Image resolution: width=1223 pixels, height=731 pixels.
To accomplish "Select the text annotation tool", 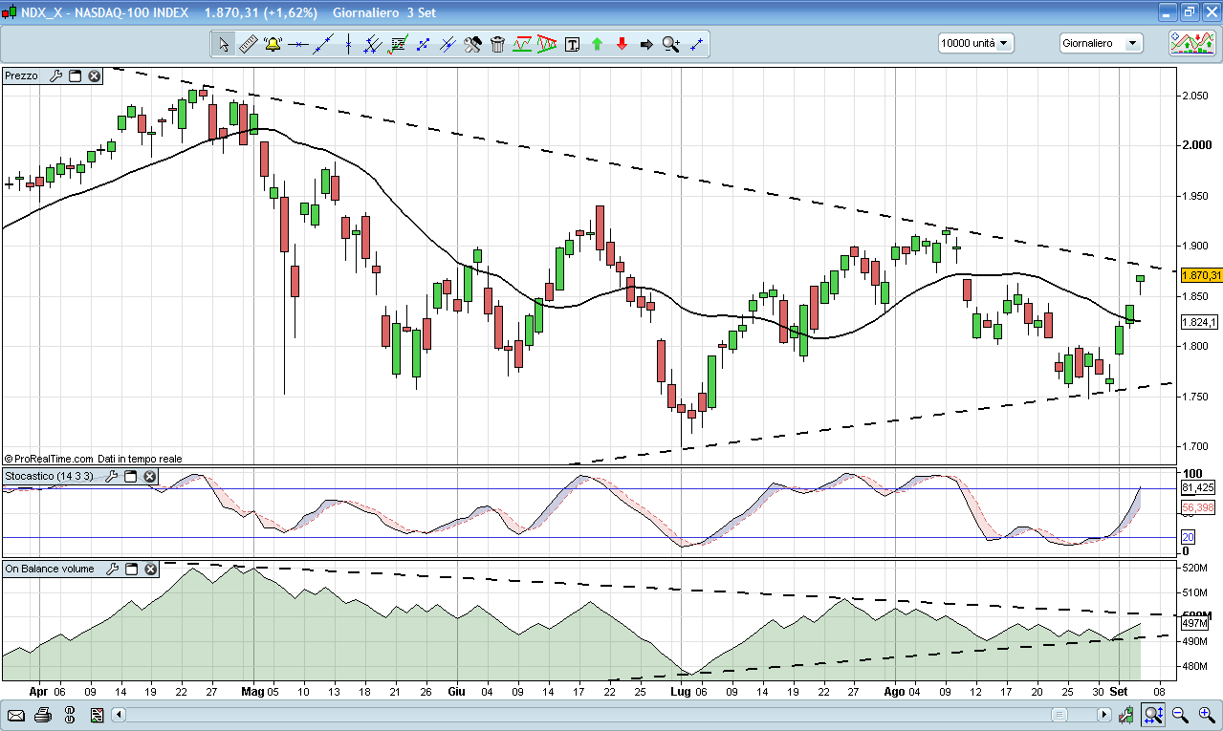I will pos(573,44).
